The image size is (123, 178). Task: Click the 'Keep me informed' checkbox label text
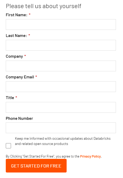click(63, 141)
